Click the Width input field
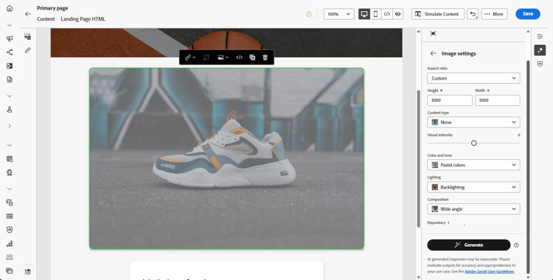The width and height of the screenshot is (553, 280). (x=497, y=100)
